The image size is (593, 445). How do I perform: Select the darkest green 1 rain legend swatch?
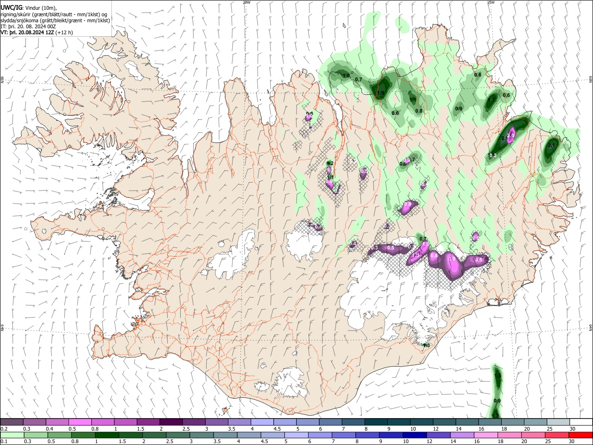coord(107,435)
